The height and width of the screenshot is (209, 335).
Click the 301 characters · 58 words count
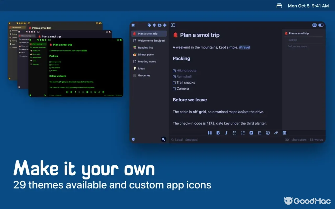[304, 140]
